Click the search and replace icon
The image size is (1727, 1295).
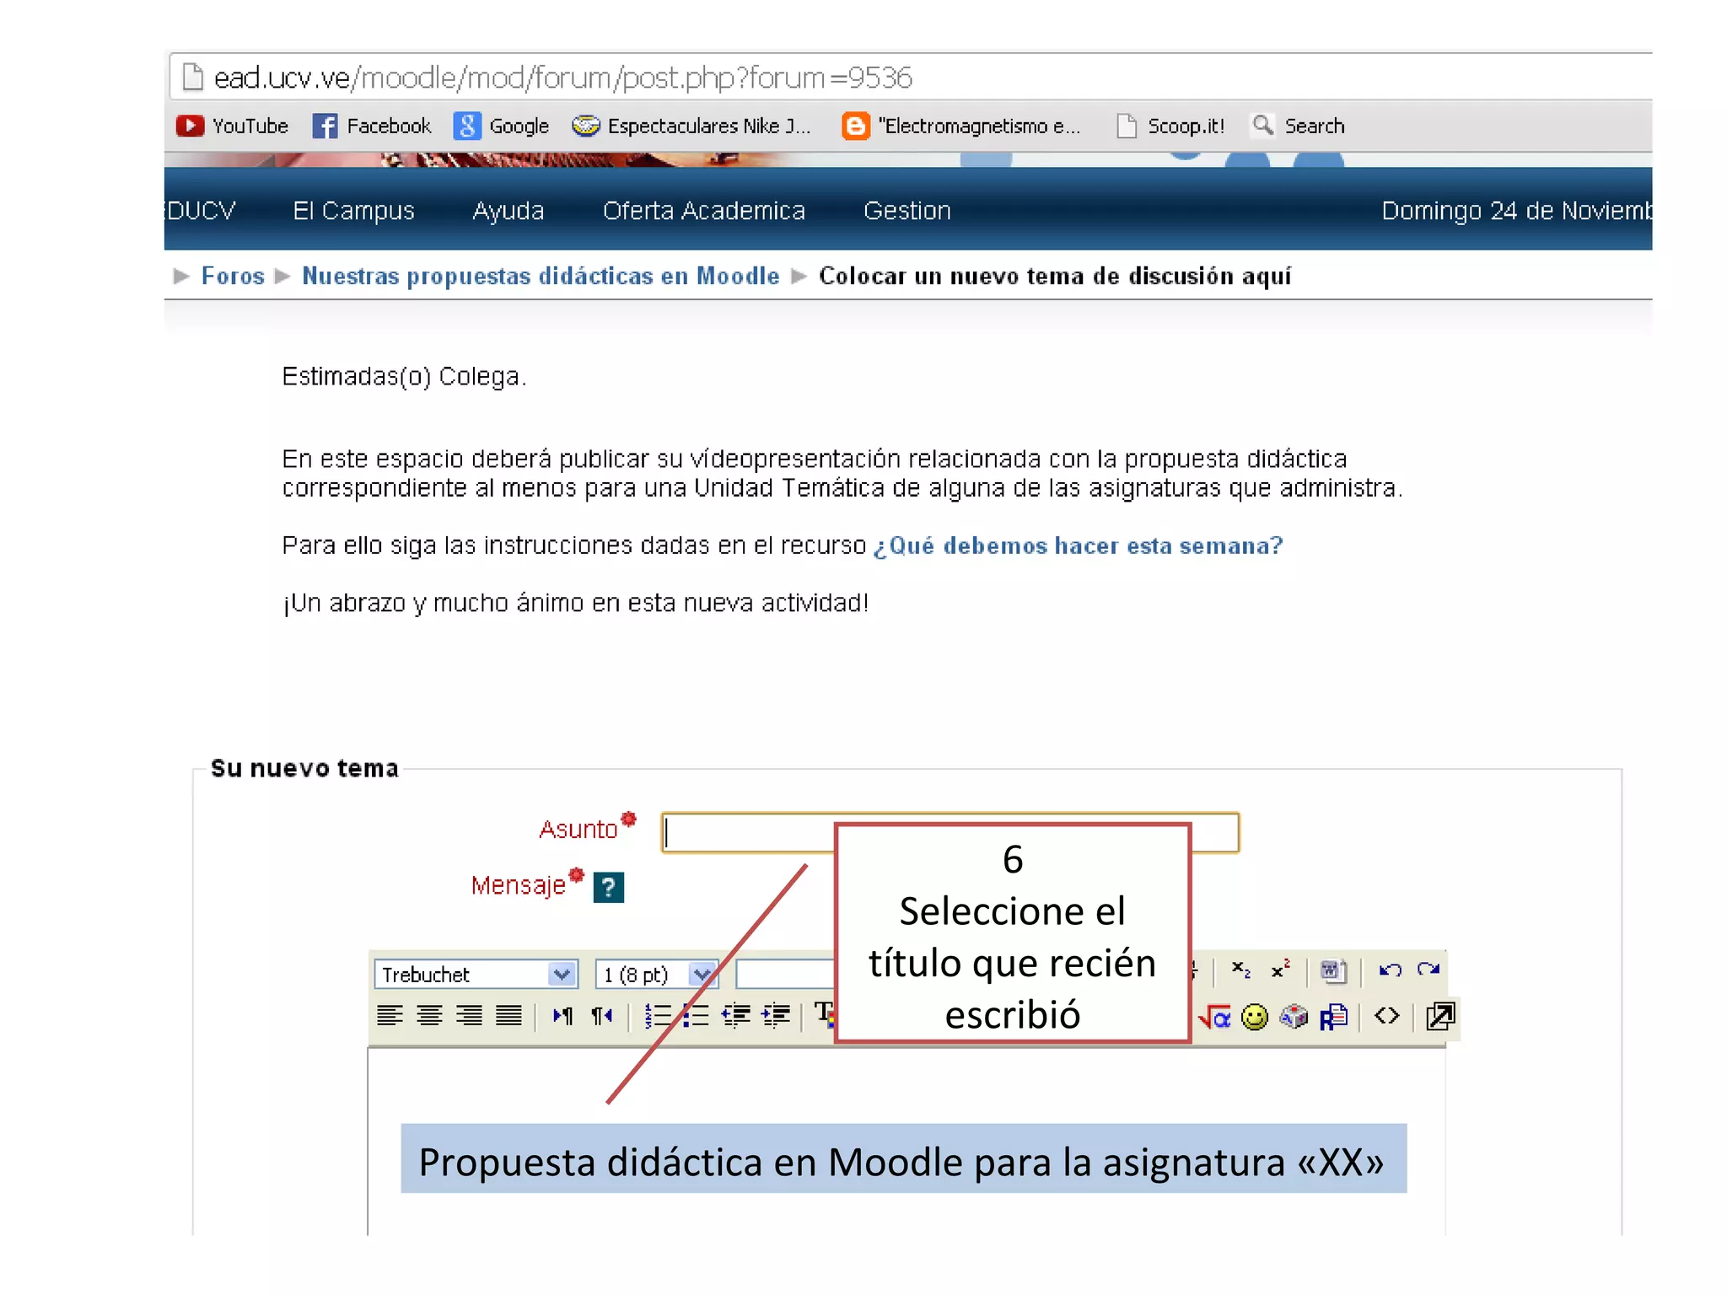(1333, 1017)
